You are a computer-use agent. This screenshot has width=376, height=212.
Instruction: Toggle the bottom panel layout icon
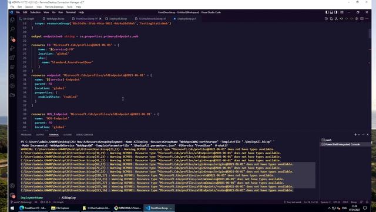(331, 12)
